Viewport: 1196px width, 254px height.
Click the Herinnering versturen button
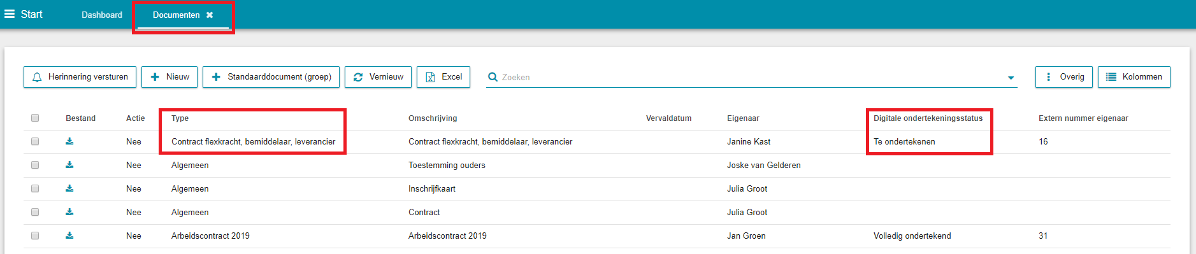[80, 77]
